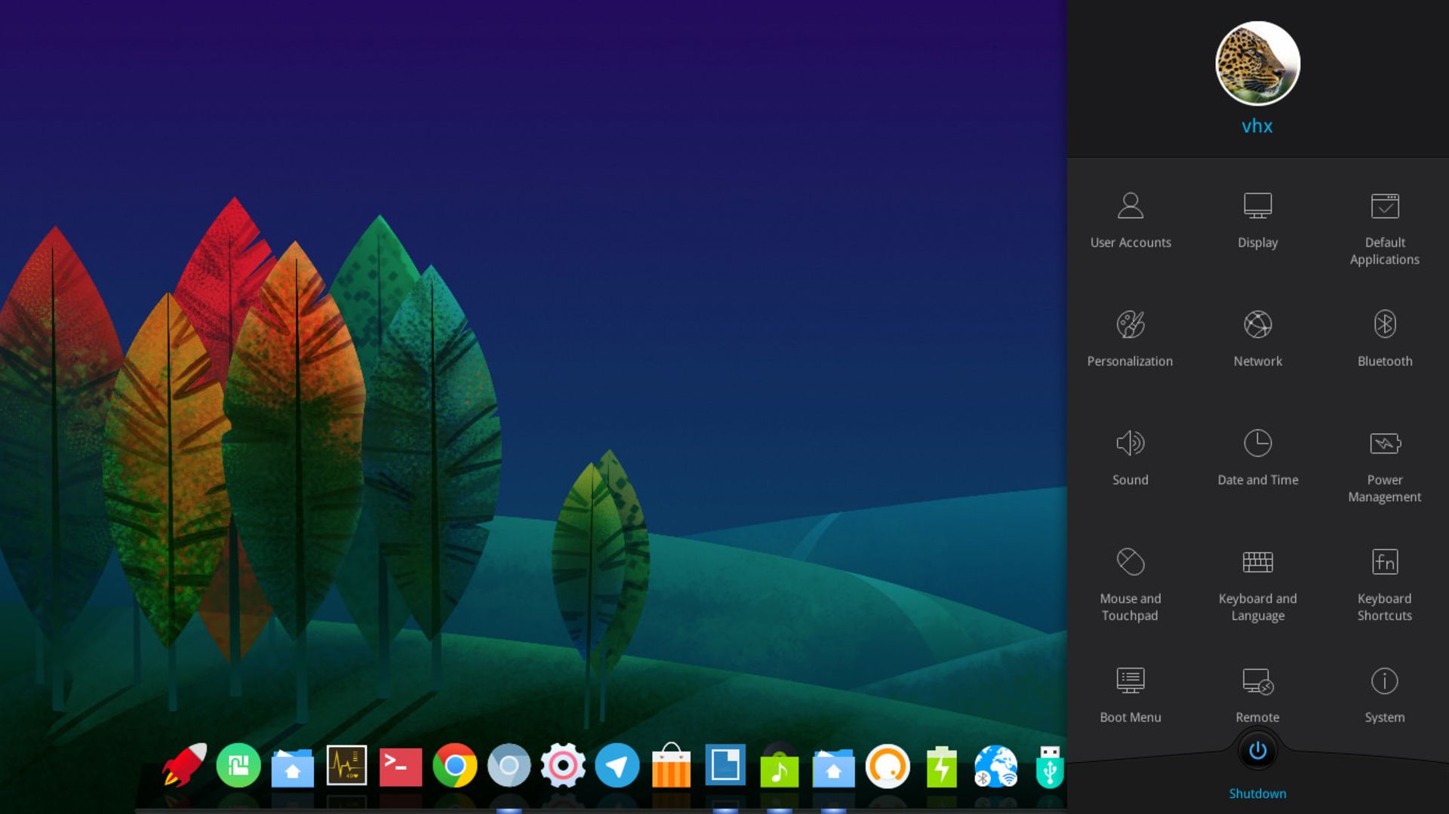
Task: Click the leopard user avatar
Action: (x=1257, y=63)
